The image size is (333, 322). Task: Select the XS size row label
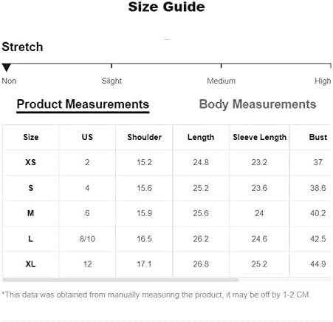click(x=30, y=162)
